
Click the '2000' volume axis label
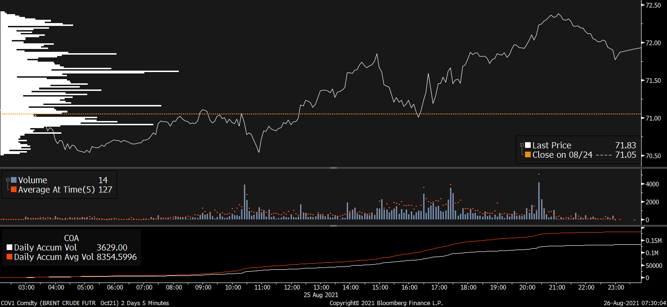(x=651, y=202)
